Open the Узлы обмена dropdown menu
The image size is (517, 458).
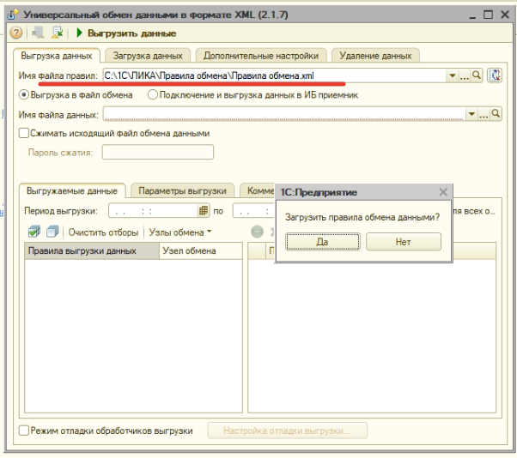tap(180, 232)
